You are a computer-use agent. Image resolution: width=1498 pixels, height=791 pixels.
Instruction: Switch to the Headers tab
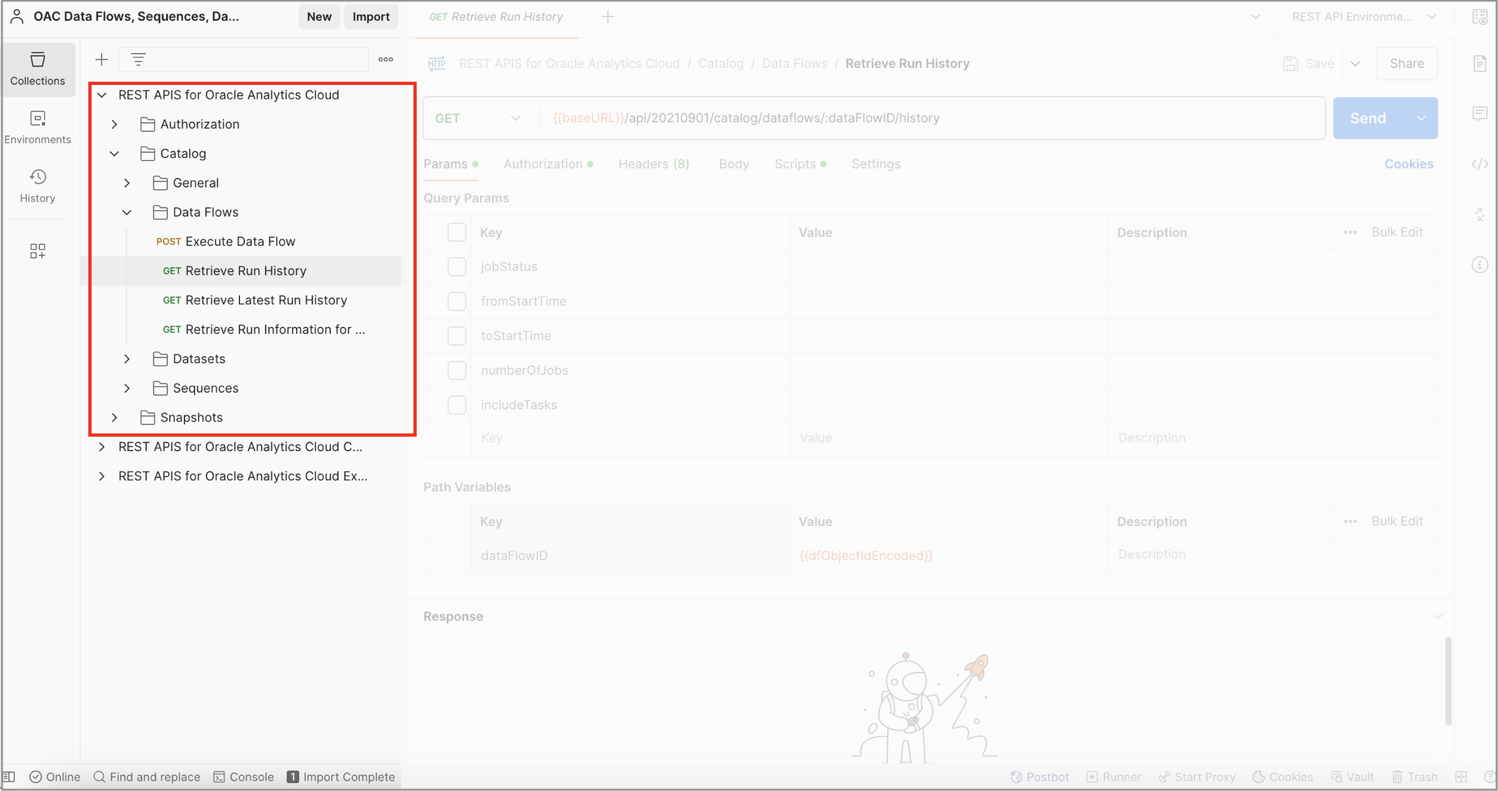[653, 164]
